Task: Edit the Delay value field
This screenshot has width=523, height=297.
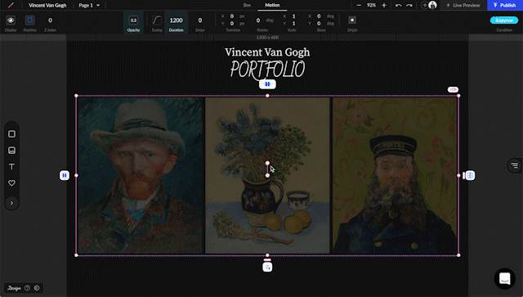Action: click(x=199, y=20)
